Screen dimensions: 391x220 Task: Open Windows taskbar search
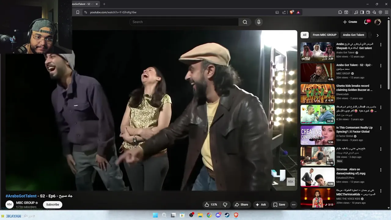[164, 215]
